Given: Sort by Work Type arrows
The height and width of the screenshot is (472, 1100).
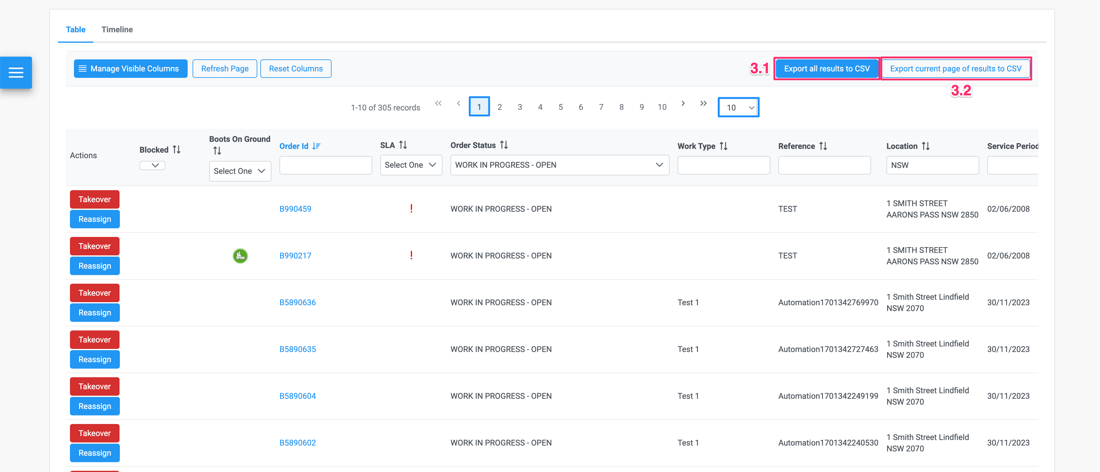Looking at the screenshot, I should click(723, 146).
